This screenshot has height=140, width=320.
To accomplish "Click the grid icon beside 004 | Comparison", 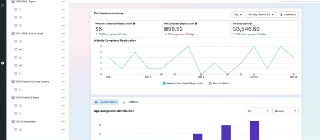I will (13, 121).
